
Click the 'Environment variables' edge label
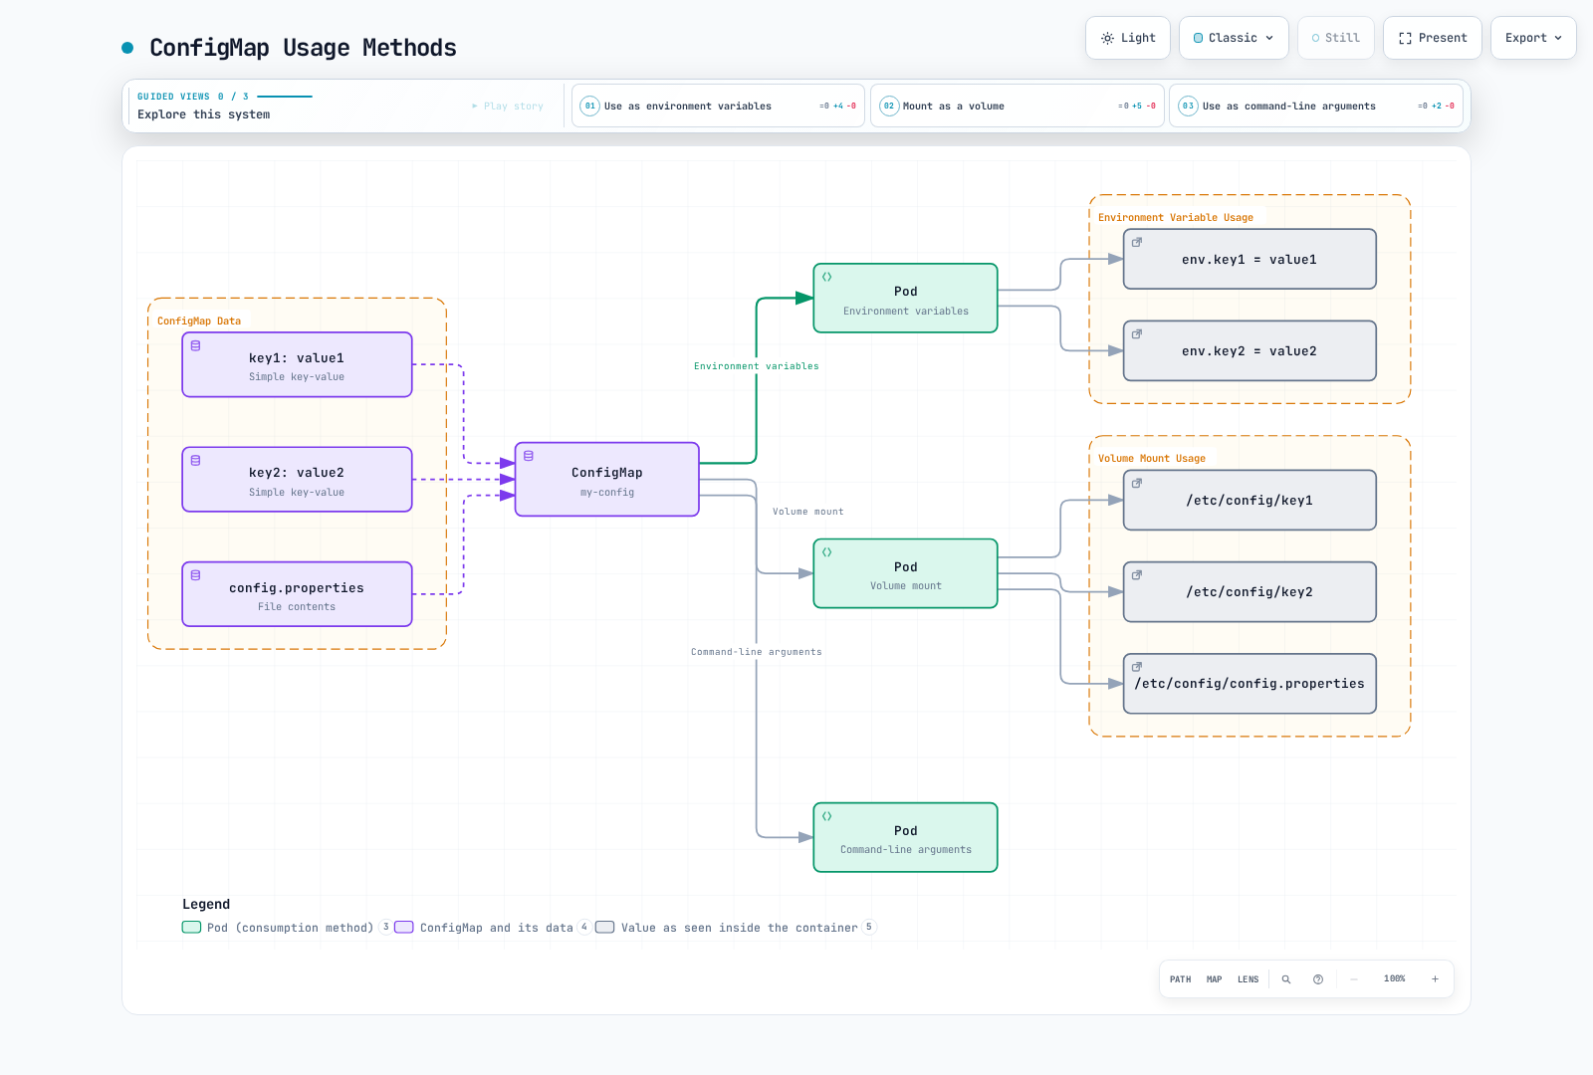757,366
